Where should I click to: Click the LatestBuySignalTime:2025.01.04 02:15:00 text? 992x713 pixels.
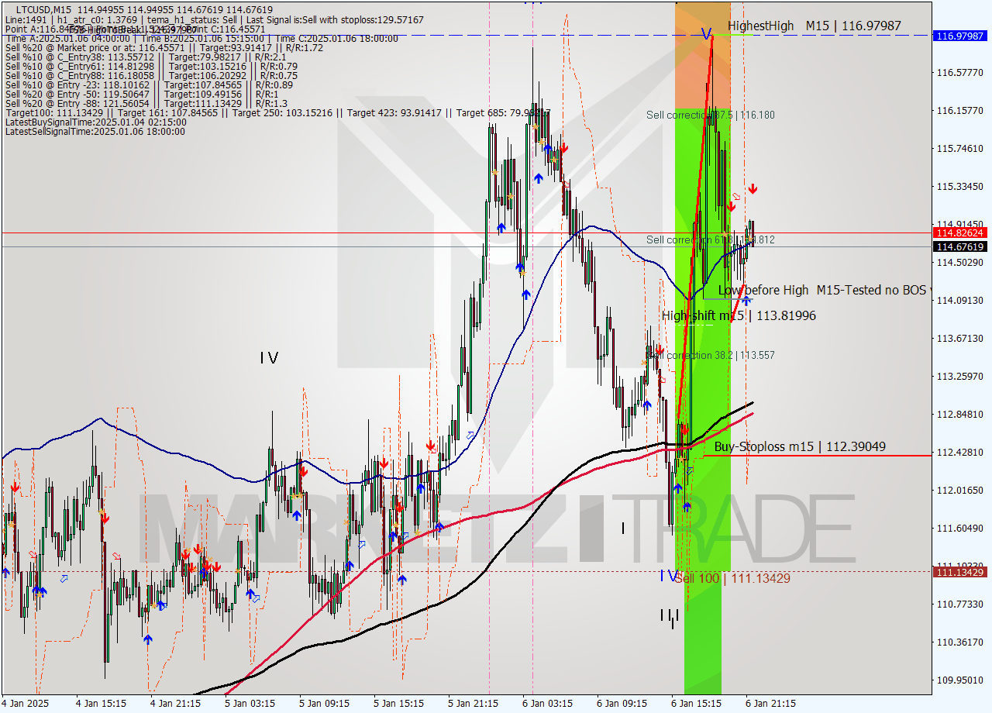tap(96, 122)
